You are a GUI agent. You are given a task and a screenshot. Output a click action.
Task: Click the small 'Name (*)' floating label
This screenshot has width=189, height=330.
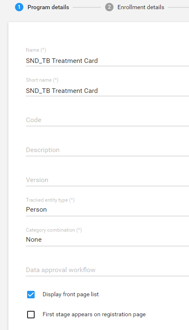(36, 50)
